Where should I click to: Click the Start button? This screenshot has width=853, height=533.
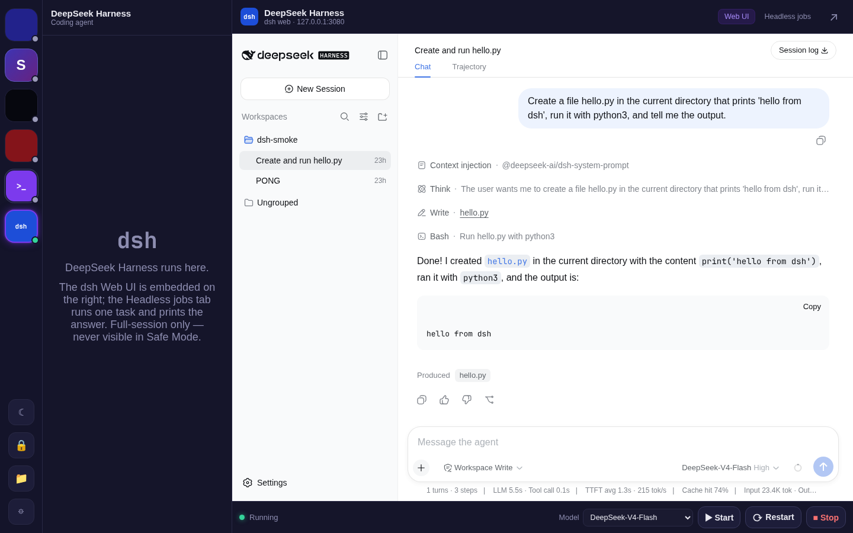[x=719, y=518]
